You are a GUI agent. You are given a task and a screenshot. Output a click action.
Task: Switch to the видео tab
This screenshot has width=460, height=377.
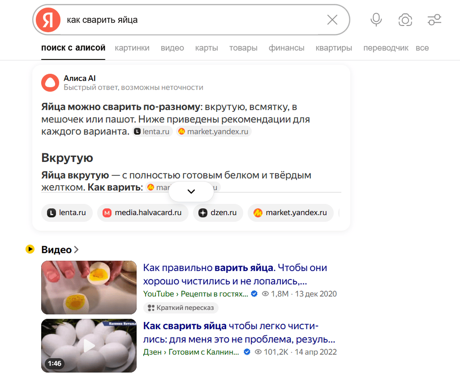pyautogui.click(x=172, y=47)
